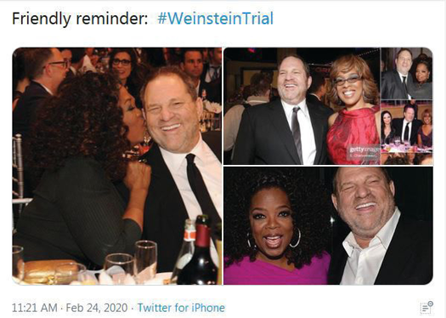This screenshot has width=446, height=318.
Task: Click the hoop earring on woman in magenta
Action: click(x=296, y=238)
